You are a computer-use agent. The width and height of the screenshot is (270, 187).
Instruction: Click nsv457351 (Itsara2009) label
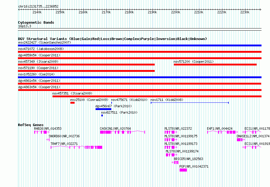(72, 93)
